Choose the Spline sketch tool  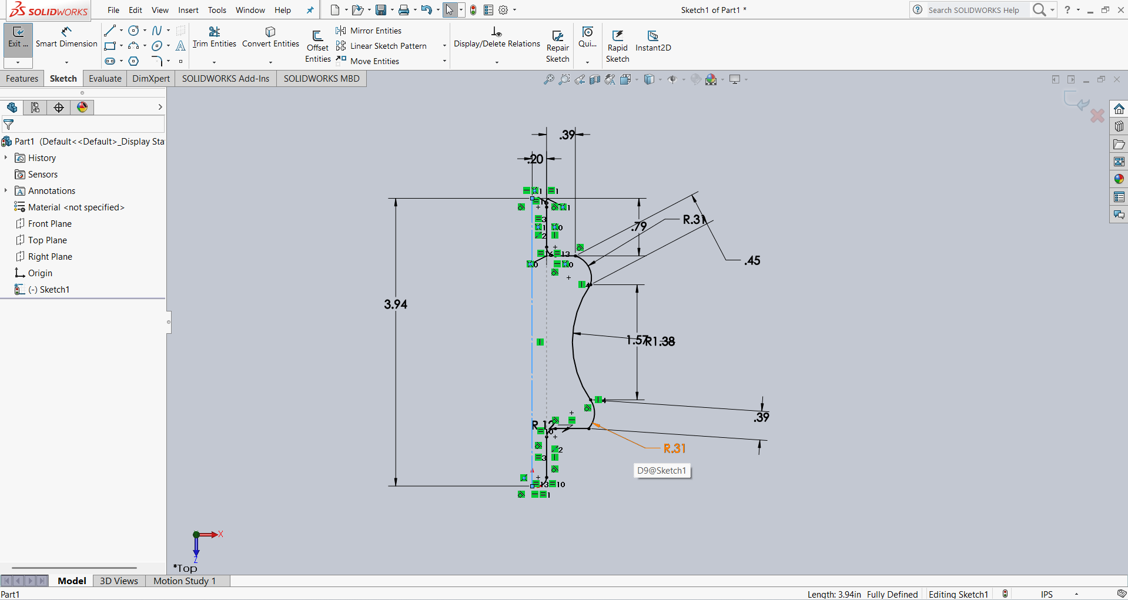tap(156, 31)
